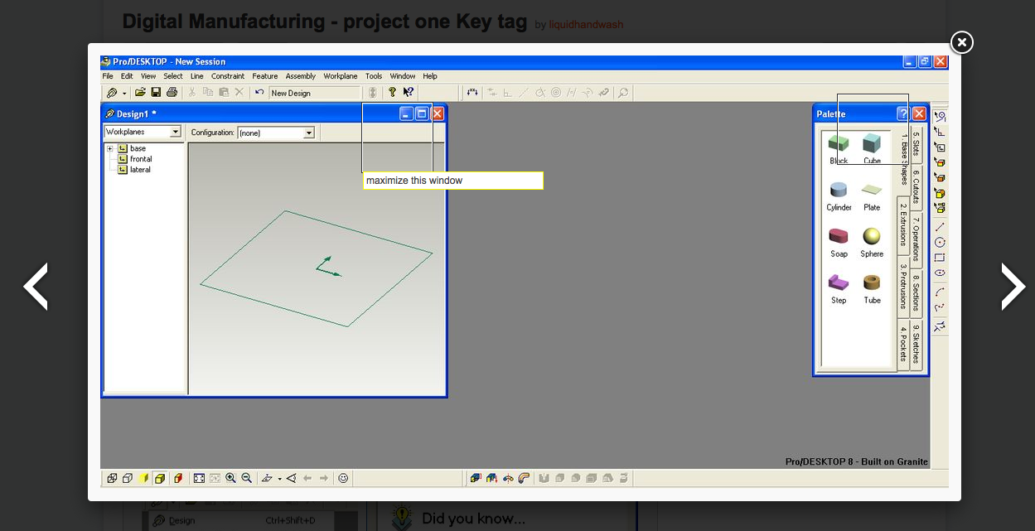Select the straight Line sketching tool
This screenshot has width=1035, height=531.
point(940,227)
